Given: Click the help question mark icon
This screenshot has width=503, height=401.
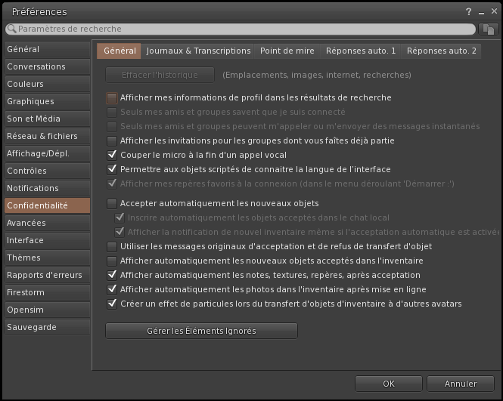Looking at the screenshot, I should [469, 11].
